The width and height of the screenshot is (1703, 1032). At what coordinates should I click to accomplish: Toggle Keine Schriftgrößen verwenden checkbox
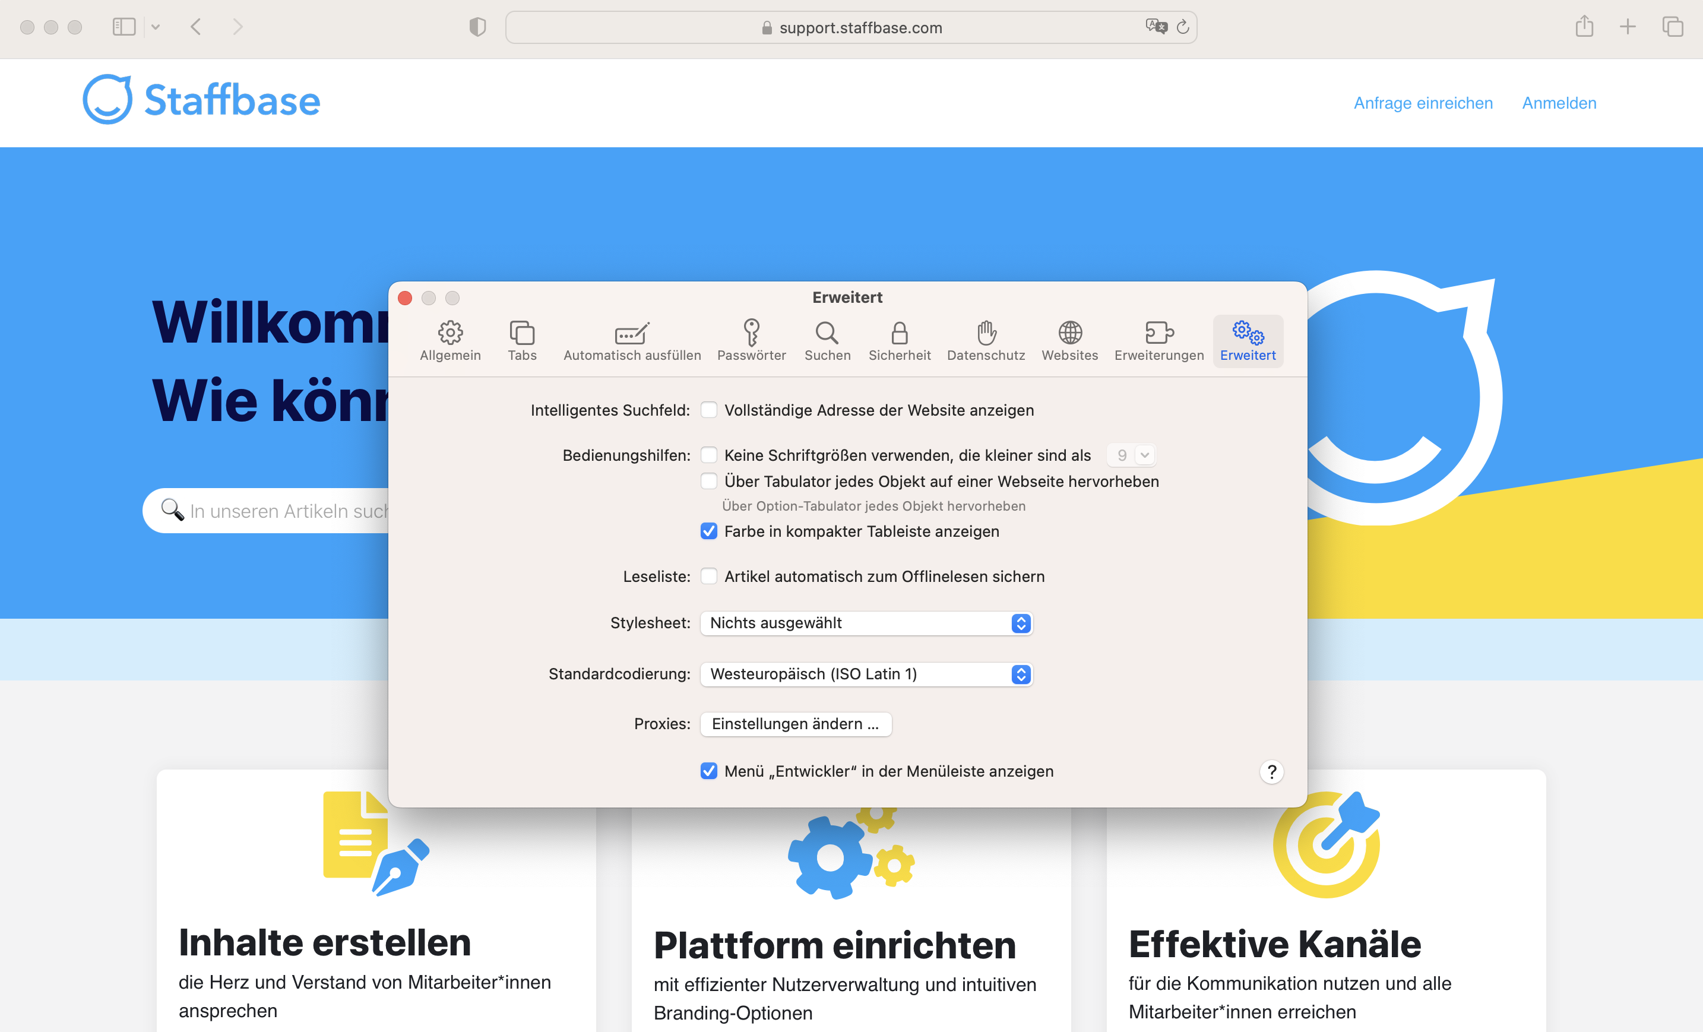pos(708,455)
